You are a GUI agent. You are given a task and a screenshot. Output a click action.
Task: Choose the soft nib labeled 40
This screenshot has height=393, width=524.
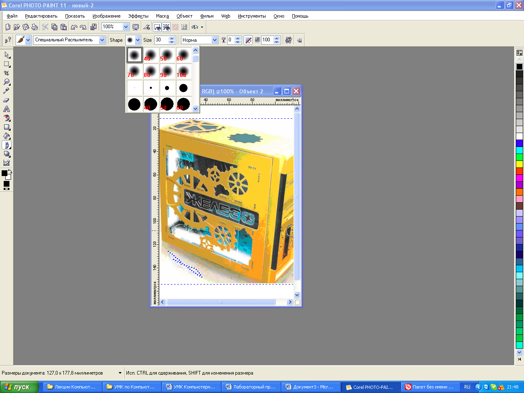(x=151, y=55)
